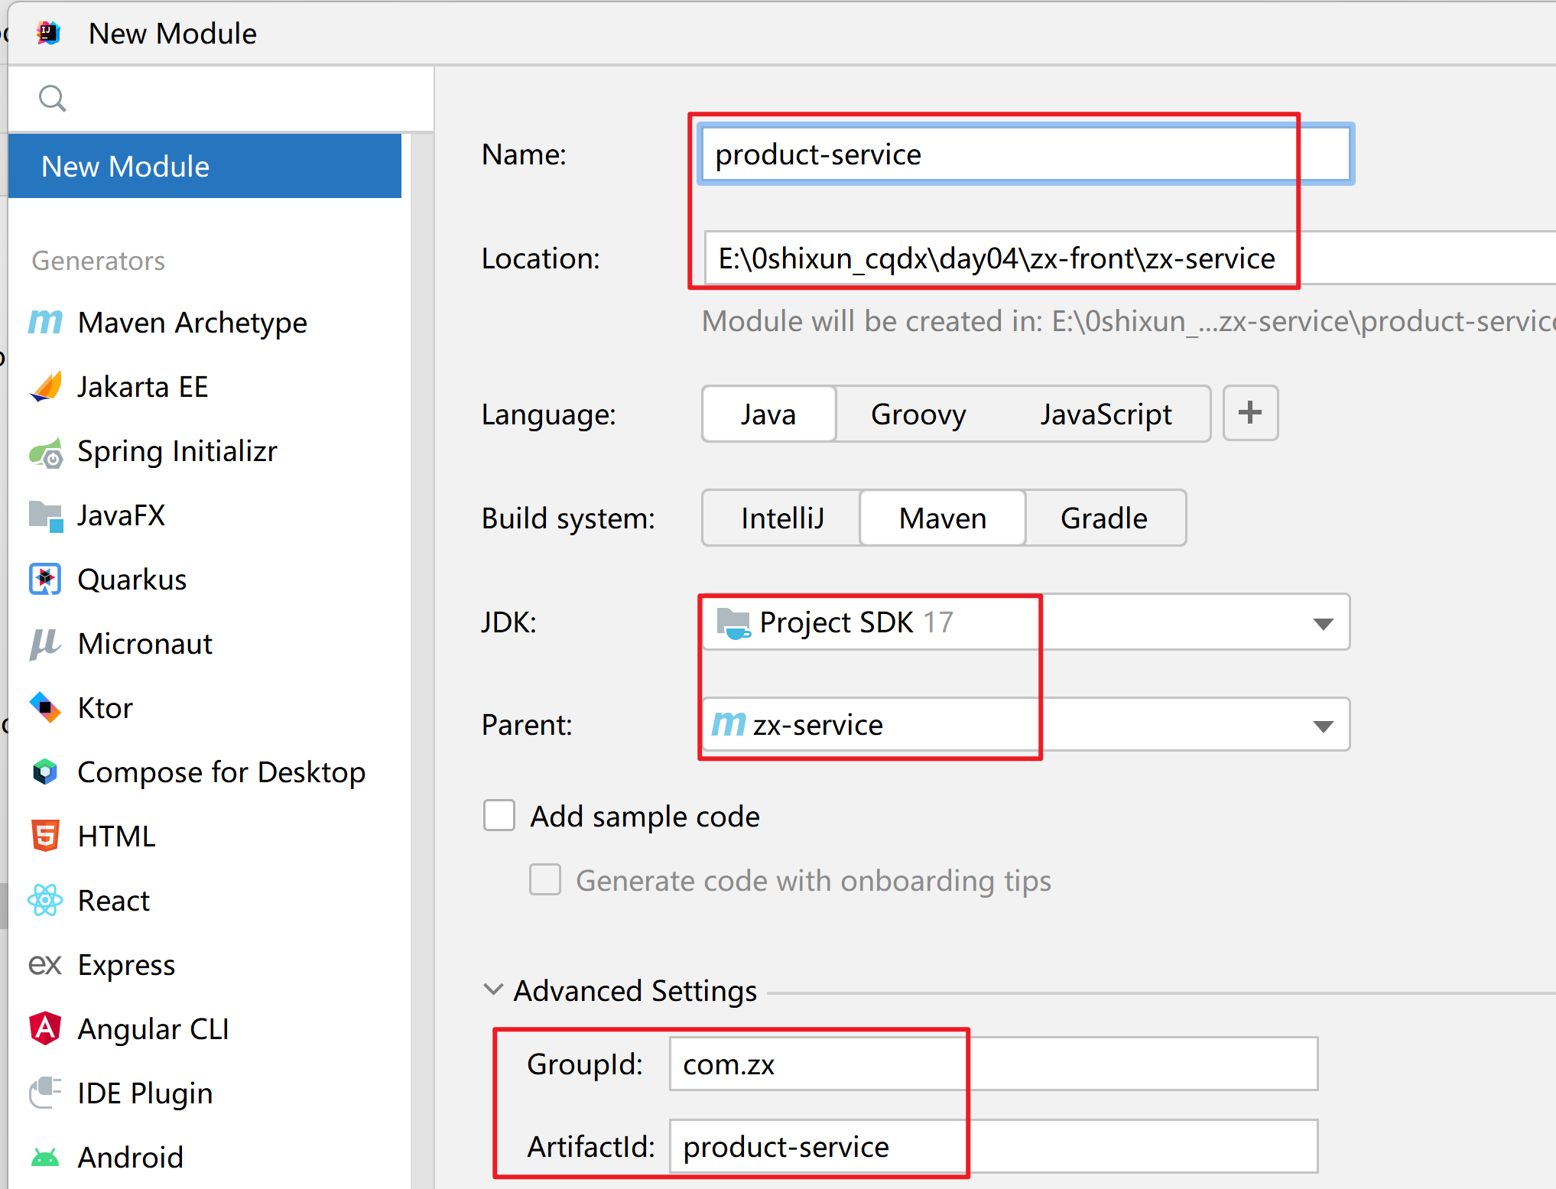This screenshot has width=1556, height=1189.
Task: Select React from the generators list
Action: 114,901
